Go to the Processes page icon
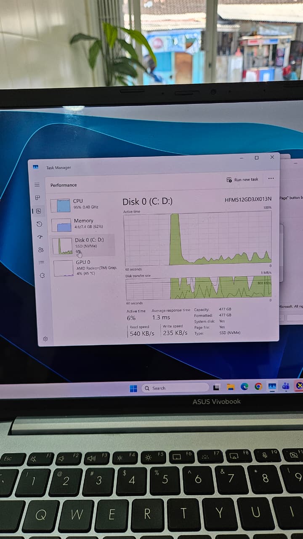303x539 pixels. pos(37,197)
